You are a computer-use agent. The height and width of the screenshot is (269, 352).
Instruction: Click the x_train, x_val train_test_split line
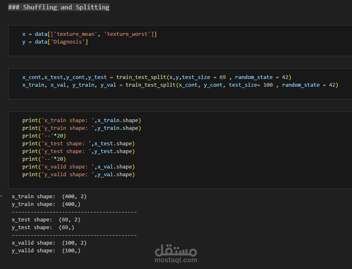pyautogui.click(x=180, y=85)
